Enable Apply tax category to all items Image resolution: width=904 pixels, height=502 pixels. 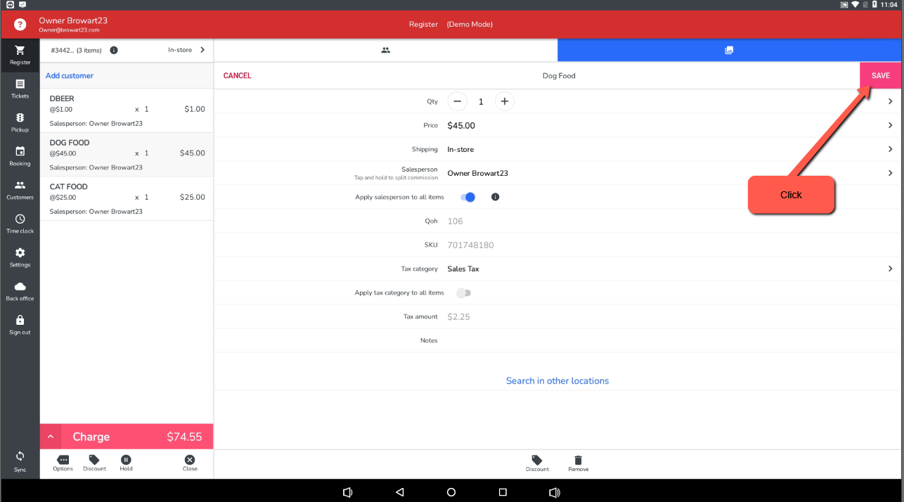[464, 293]
